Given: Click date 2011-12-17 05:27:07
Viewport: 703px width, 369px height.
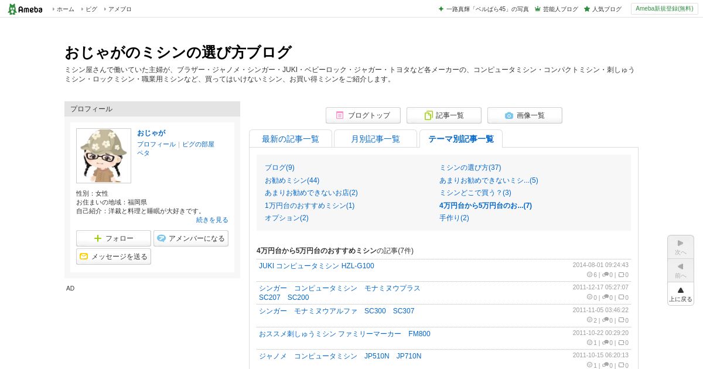Looking at the screenshot, I should [x=600, y=288].
